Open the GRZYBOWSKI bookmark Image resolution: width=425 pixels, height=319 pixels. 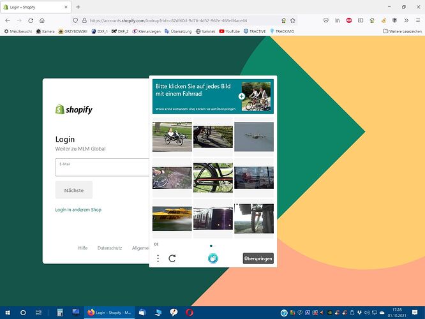[73, 31]
